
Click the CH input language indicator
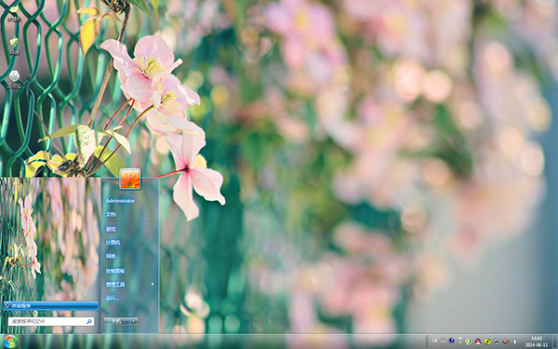tap(434, 341)
